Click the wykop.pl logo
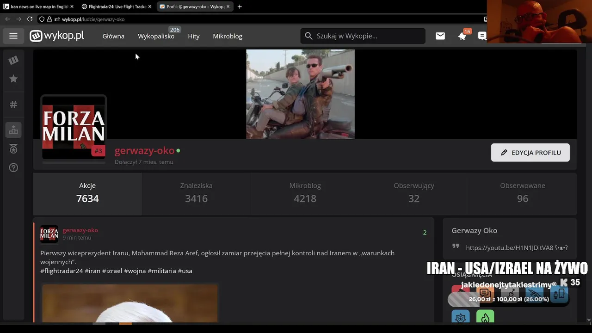Viewport: 592px width, 333px height. [x=57, y=36]
